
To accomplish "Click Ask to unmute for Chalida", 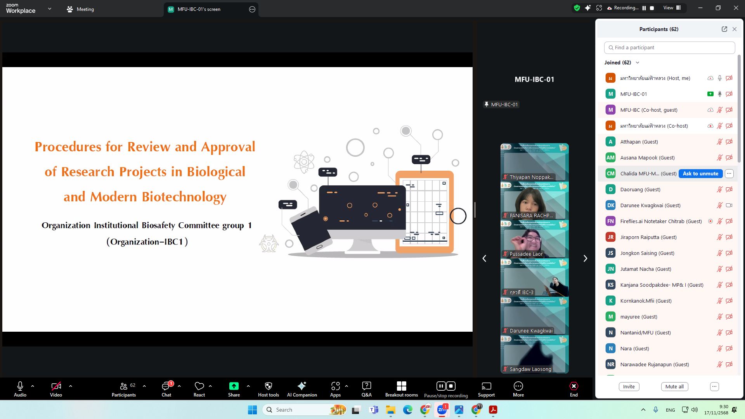I will click(x=700, y=173).
